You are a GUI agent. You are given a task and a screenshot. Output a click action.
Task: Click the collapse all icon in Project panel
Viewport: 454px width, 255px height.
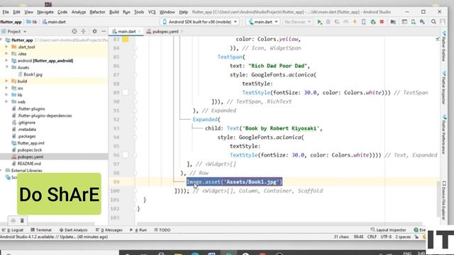[x=84, y=31]
